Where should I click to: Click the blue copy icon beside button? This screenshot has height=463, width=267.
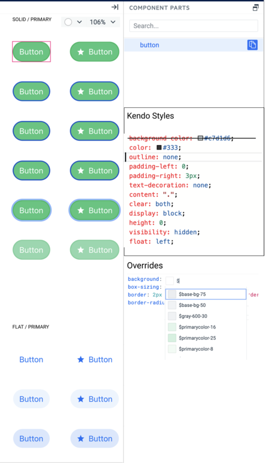[x=252, y=45]
